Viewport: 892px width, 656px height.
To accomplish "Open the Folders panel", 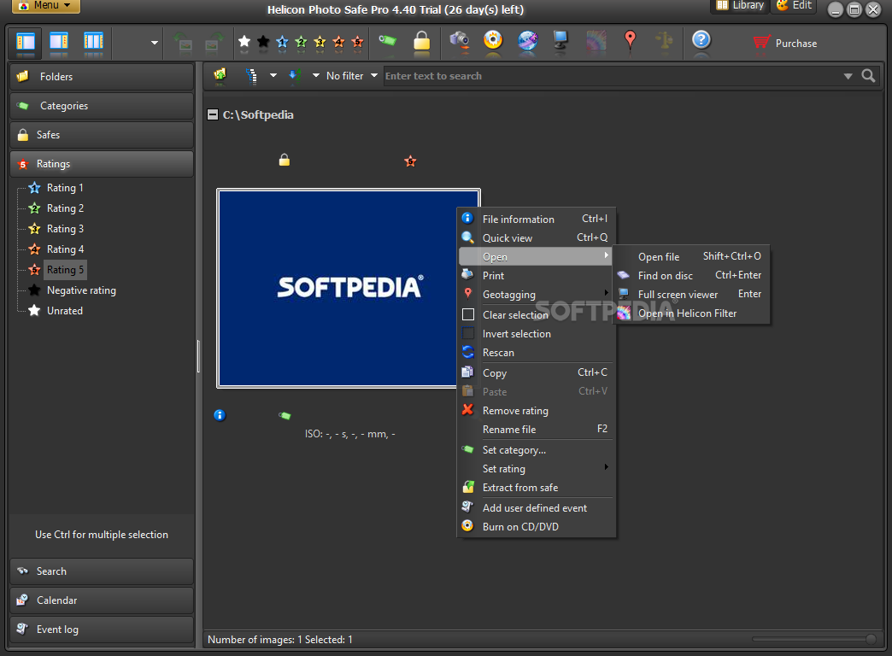I will click(102, 77).
